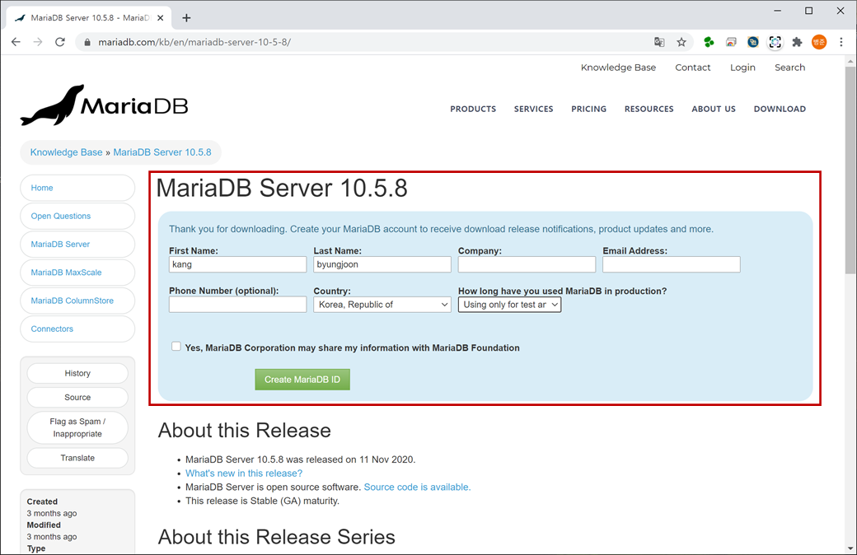The width and height of the screenshot is (857, 555).
Task: Click the blue globe extension icon
Action: [752, 42]
